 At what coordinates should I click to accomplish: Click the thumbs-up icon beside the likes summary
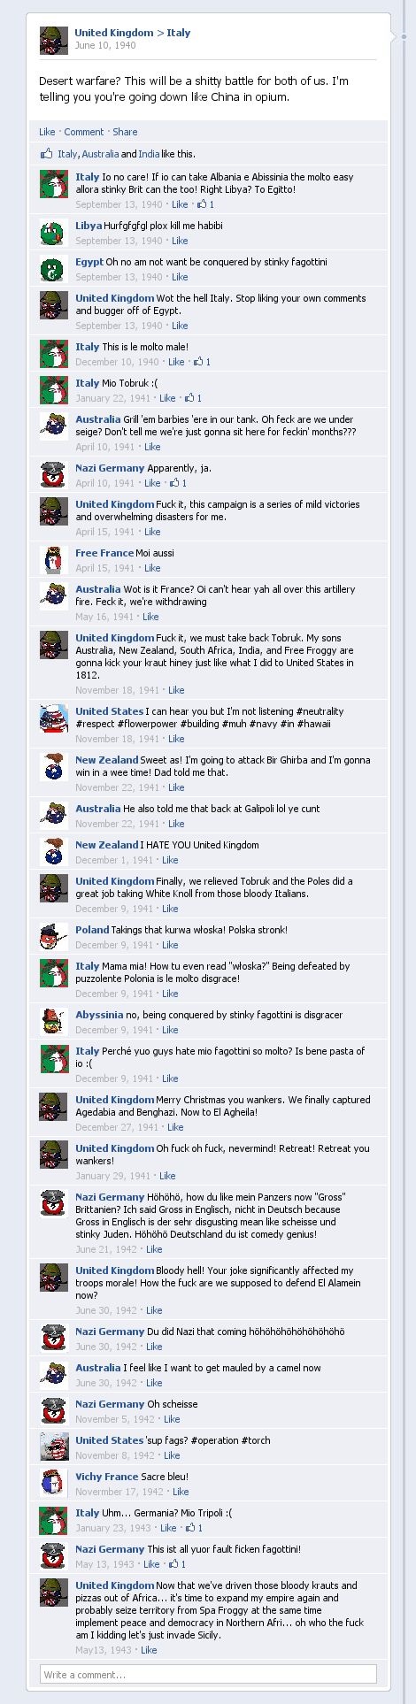click(x=46, y=154)
